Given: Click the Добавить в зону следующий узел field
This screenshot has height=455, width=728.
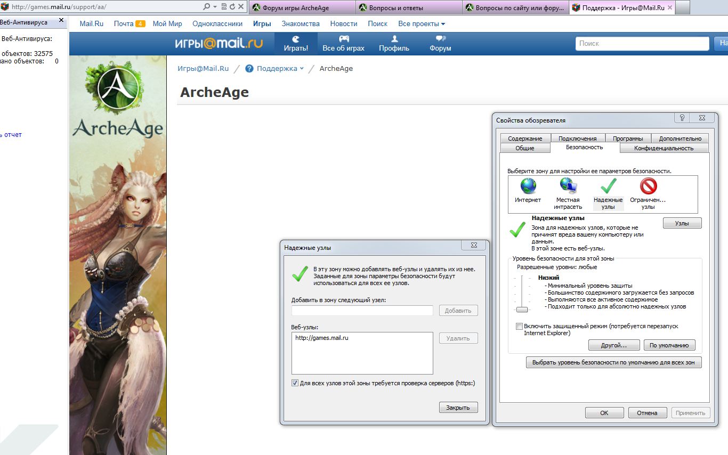Looking at the screenshot, I should [x=362, y=311].
